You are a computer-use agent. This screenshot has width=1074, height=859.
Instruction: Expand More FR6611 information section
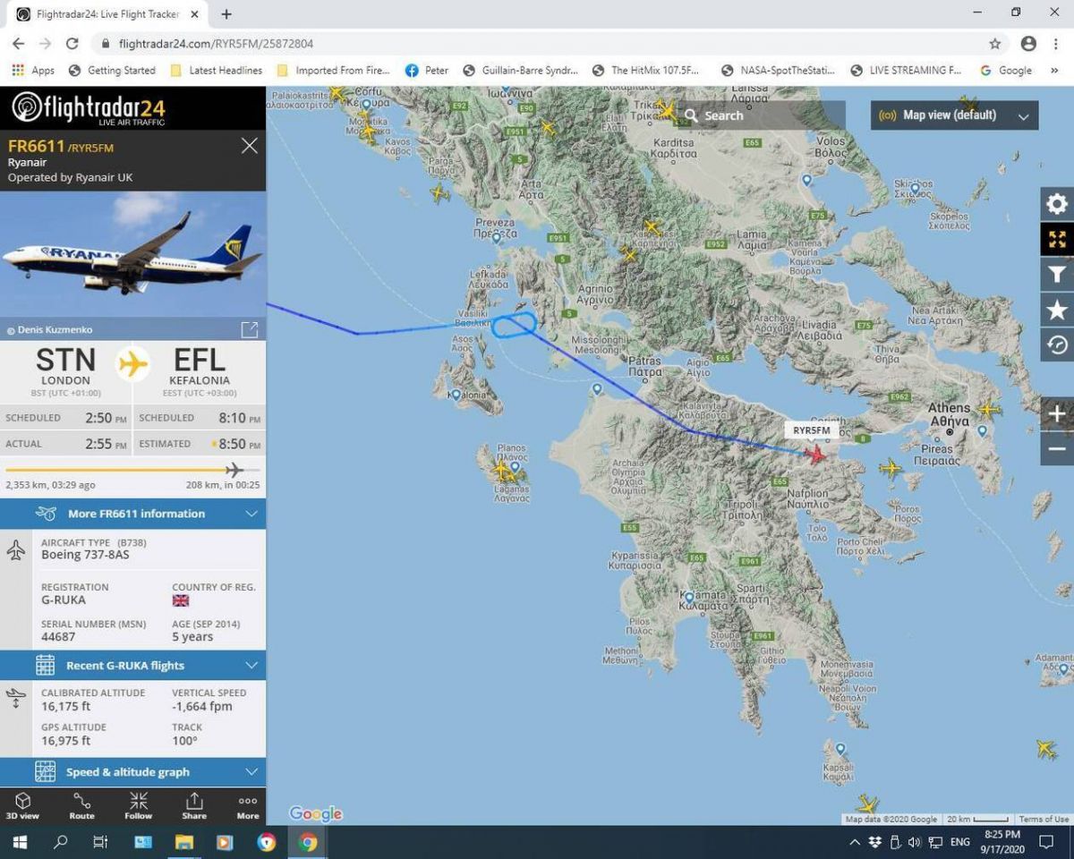point(133,514)
